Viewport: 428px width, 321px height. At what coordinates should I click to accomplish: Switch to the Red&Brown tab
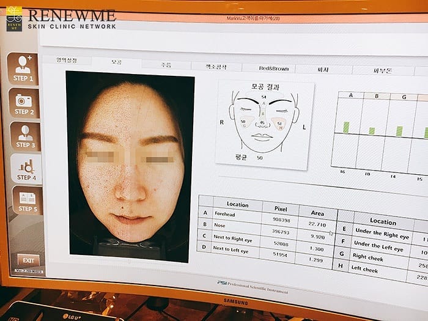click(x=273, y=68)
